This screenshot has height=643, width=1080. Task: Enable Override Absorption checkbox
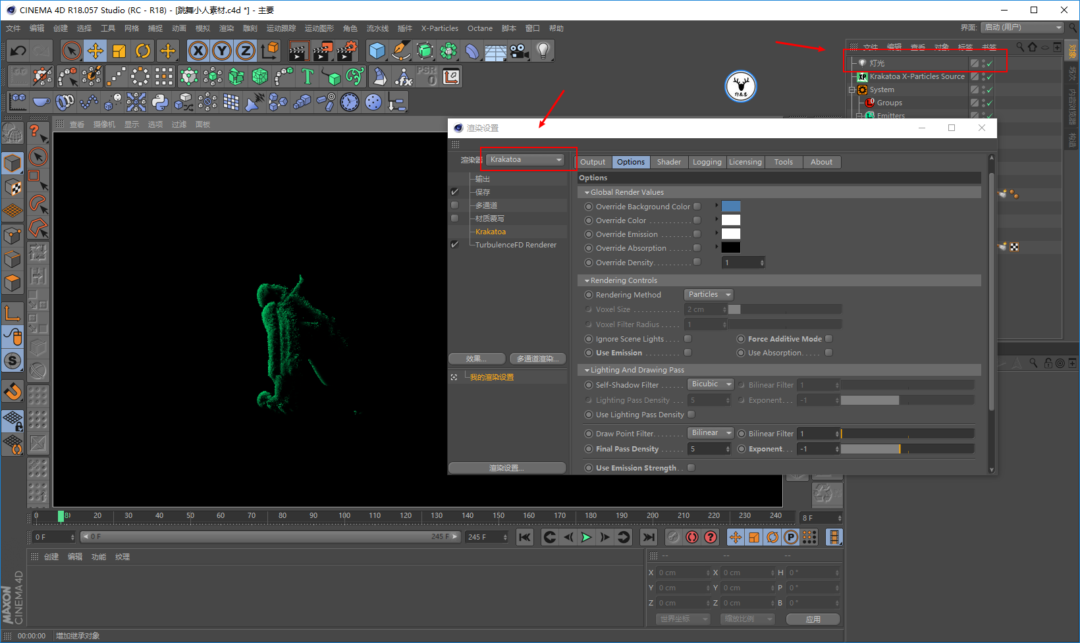point(697,247)
